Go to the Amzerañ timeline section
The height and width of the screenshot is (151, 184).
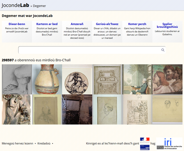(77, 24)
